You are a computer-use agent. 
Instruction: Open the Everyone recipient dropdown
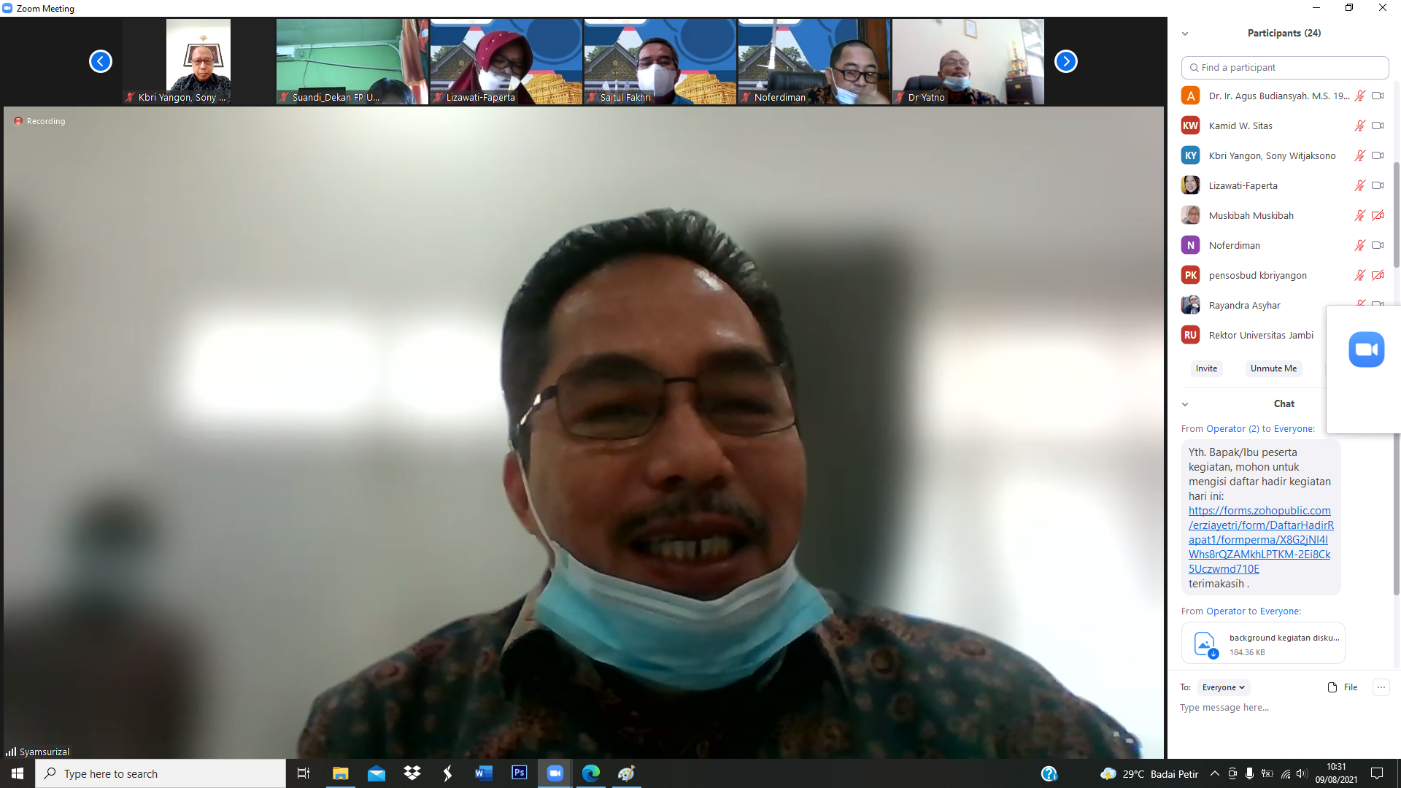tap(1224, 687)
